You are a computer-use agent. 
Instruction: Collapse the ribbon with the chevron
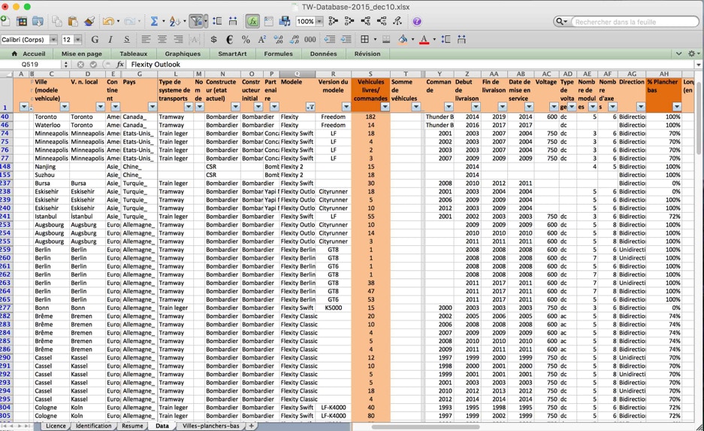pyautogui.click(x=679, y=53)
